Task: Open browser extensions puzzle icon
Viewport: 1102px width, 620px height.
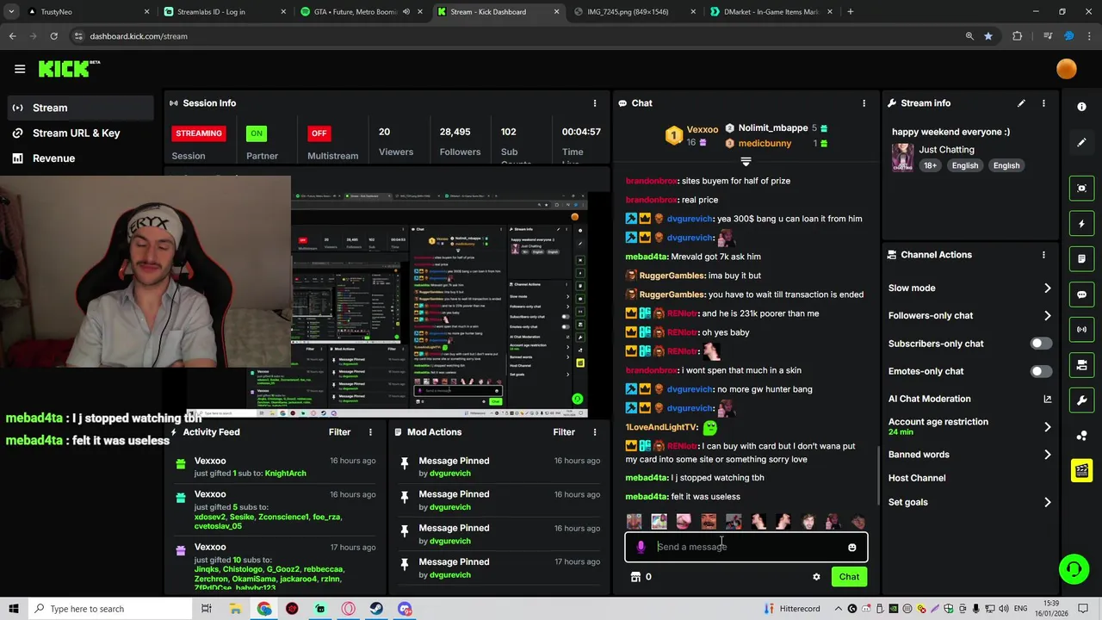Action: click(x=1017, y=36)
